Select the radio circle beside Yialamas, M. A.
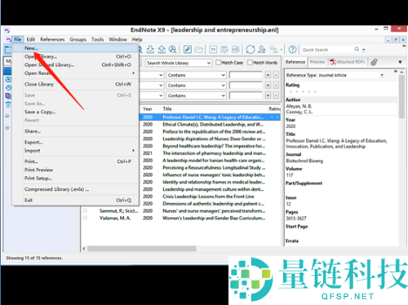Image resolution: width=408 pixels, height=305 pixels. tap(85, 218)
